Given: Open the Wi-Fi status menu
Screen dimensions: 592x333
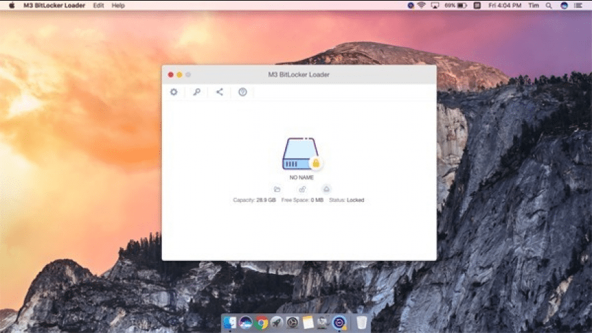Looking at the screenshot, I should (422, 5).
